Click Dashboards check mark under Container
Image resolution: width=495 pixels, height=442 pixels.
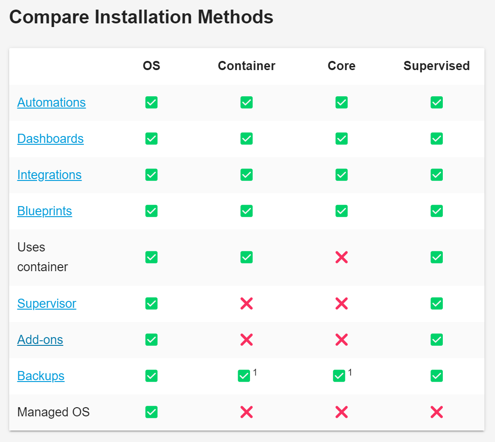(x=246, y=139)
